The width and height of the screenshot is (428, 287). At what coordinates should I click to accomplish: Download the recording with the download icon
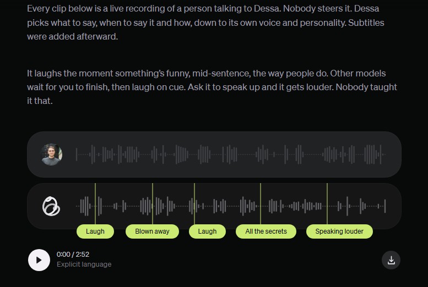click(x=391, y=260)
